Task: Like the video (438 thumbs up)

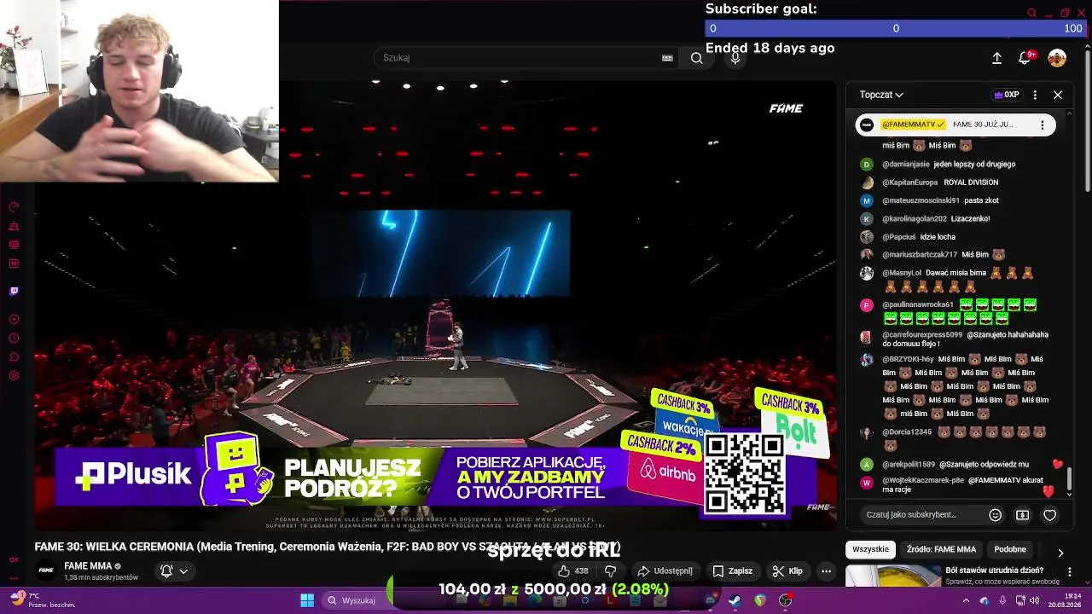Action: (573, 571)
